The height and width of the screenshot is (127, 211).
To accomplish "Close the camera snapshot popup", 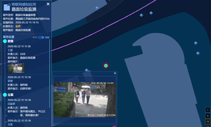I will tap(115, 73).
